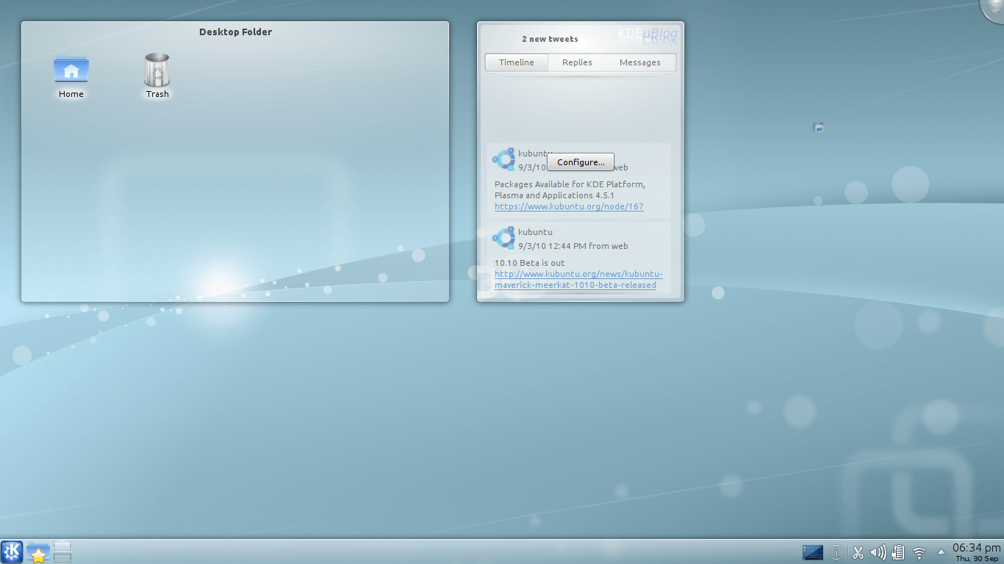Open the Home folder icon
Screen dimensions: 1004x564
(71, 70)
